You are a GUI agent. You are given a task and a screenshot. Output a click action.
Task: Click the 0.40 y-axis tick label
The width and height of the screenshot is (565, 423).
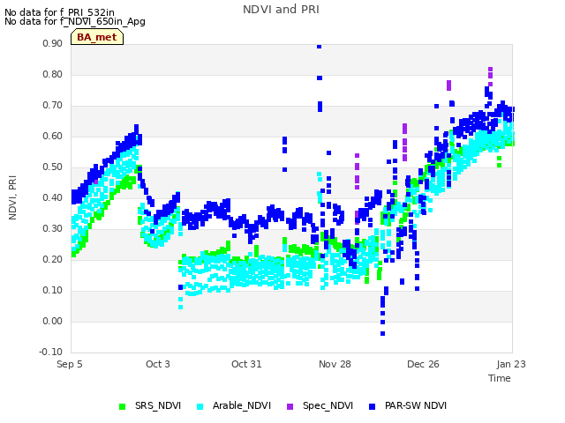point(53,197)
